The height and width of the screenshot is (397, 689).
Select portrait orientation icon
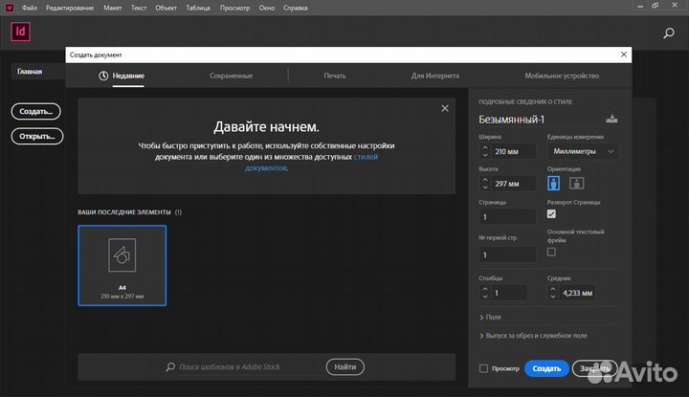click(x=554, y=183)
